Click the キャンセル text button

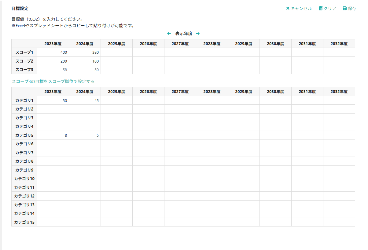[301, 9]
